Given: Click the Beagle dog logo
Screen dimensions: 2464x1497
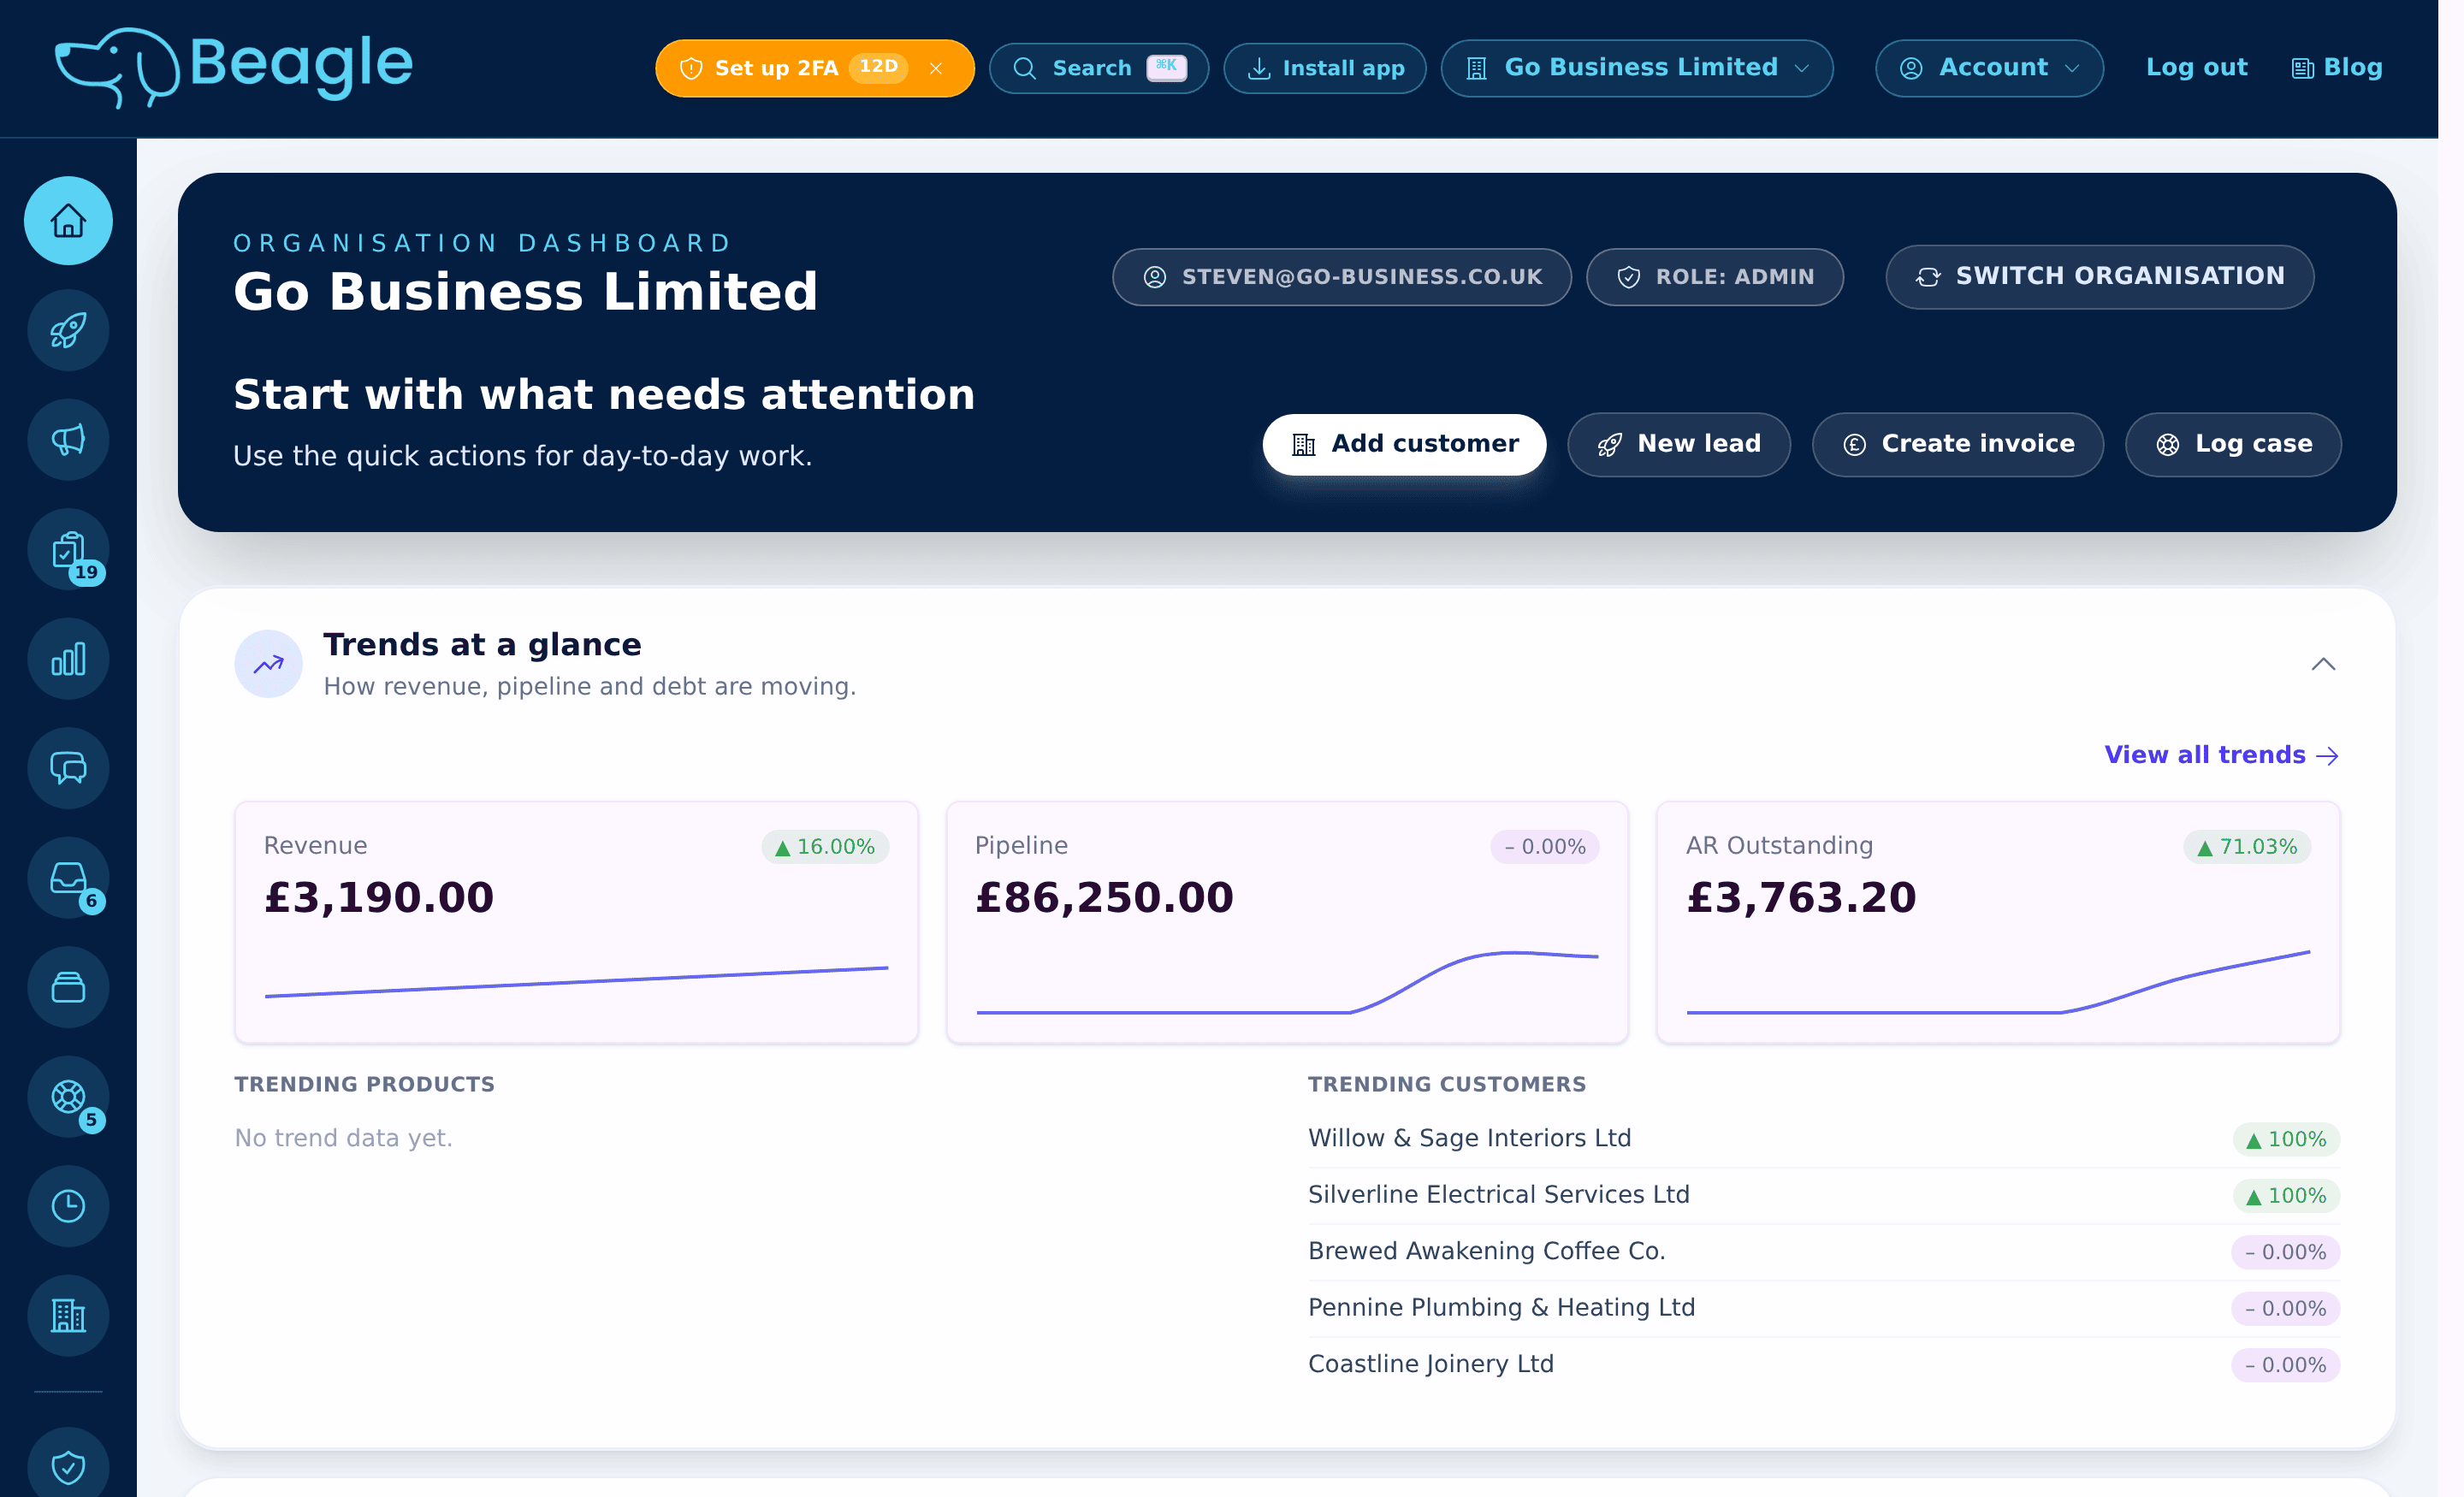Looking at the screenshot, I should pos(233,67).
